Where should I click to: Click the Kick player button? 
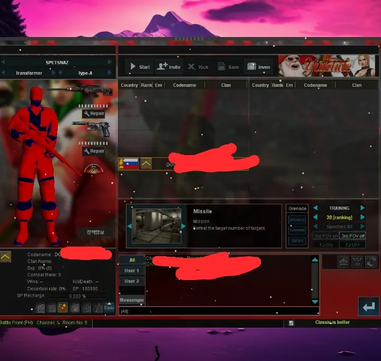pyautogui.click(x=198, y=67)
